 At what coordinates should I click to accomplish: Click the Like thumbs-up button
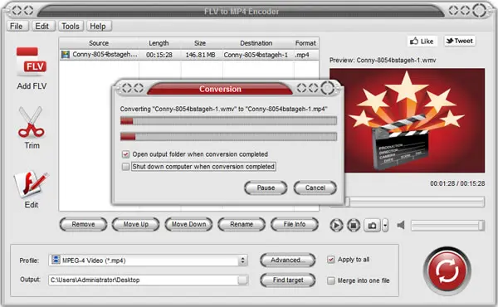[x=422, y=41]
